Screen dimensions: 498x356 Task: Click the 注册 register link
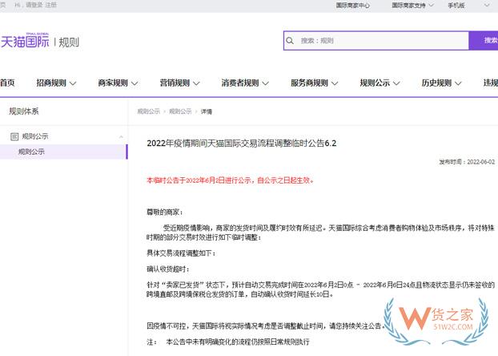coord(50,5)
